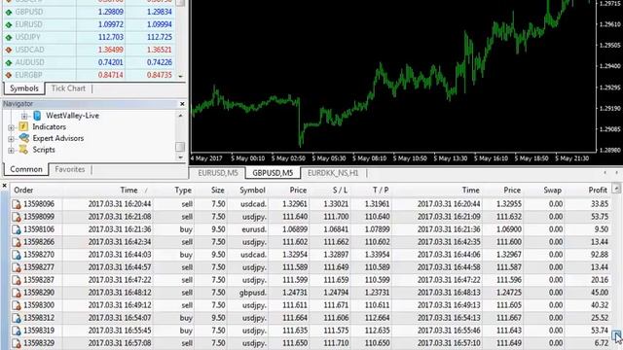
Task: Switch to the Symbols tab
Action: click(24, 88)
